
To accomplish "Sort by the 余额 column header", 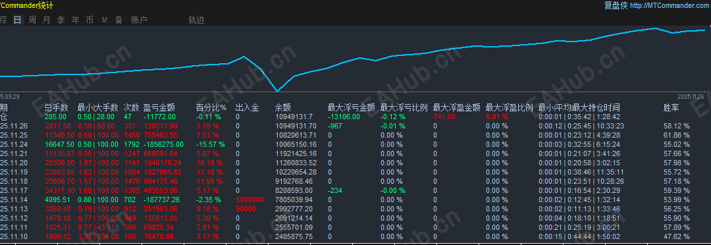I will pos(282,107).
